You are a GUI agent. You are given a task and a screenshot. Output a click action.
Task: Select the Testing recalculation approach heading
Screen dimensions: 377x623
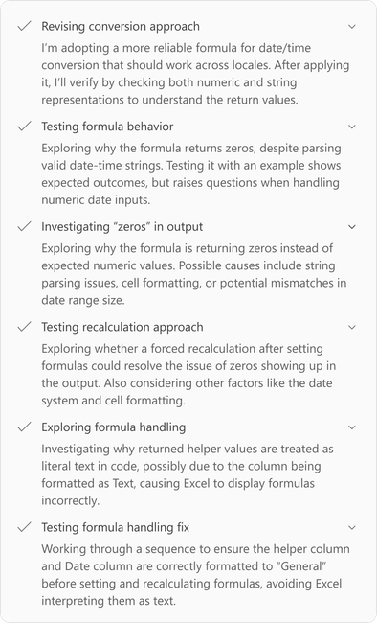point(122,327)
